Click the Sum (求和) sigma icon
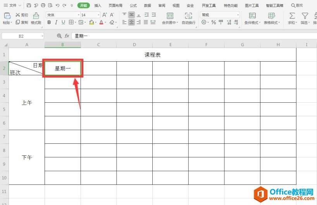The width and height of the screenshot is (317, 205). click(292, 16)
